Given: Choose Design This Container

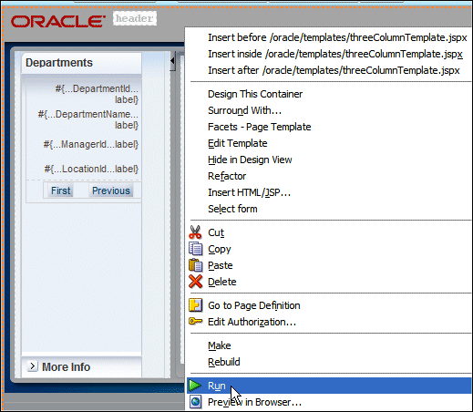Looking at the screenshot, I should click(x=255, y=94).
